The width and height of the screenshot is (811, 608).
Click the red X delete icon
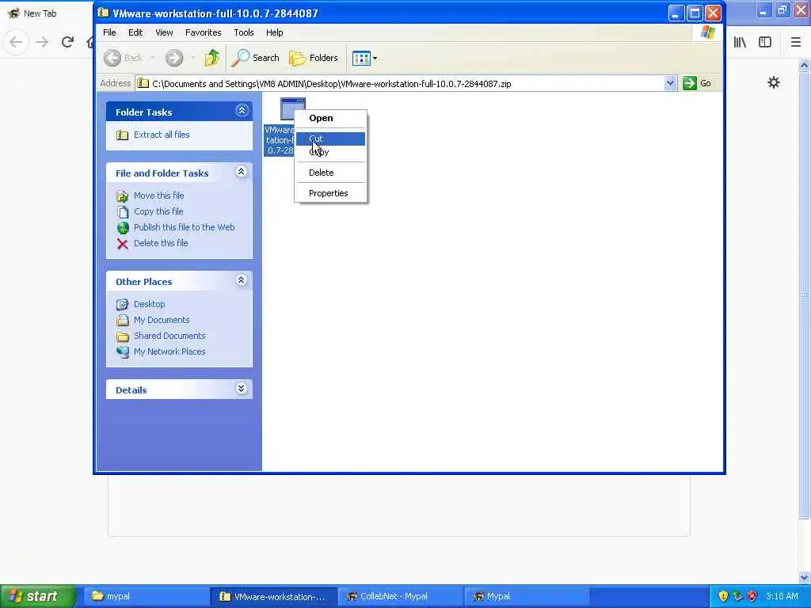123,244
